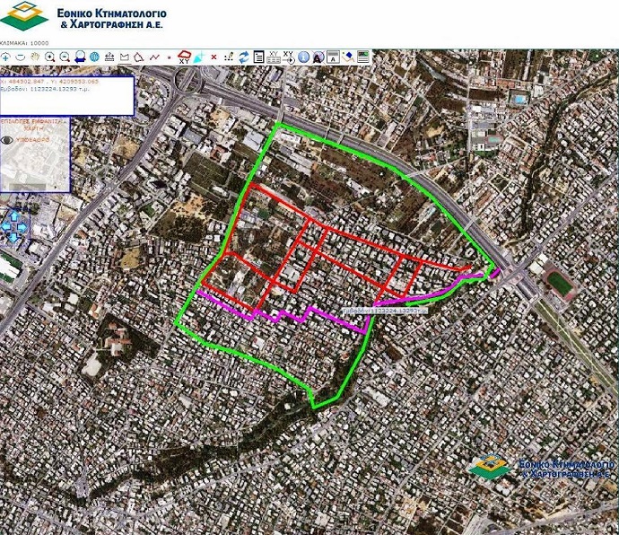Click the edit vertices pencil icon
The width and height of the screenshot is (619, 535).
(x=229, y=57)
